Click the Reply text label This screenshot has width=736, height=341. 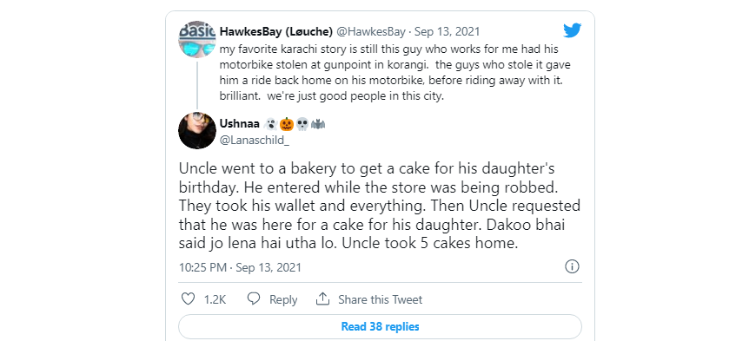283,299
